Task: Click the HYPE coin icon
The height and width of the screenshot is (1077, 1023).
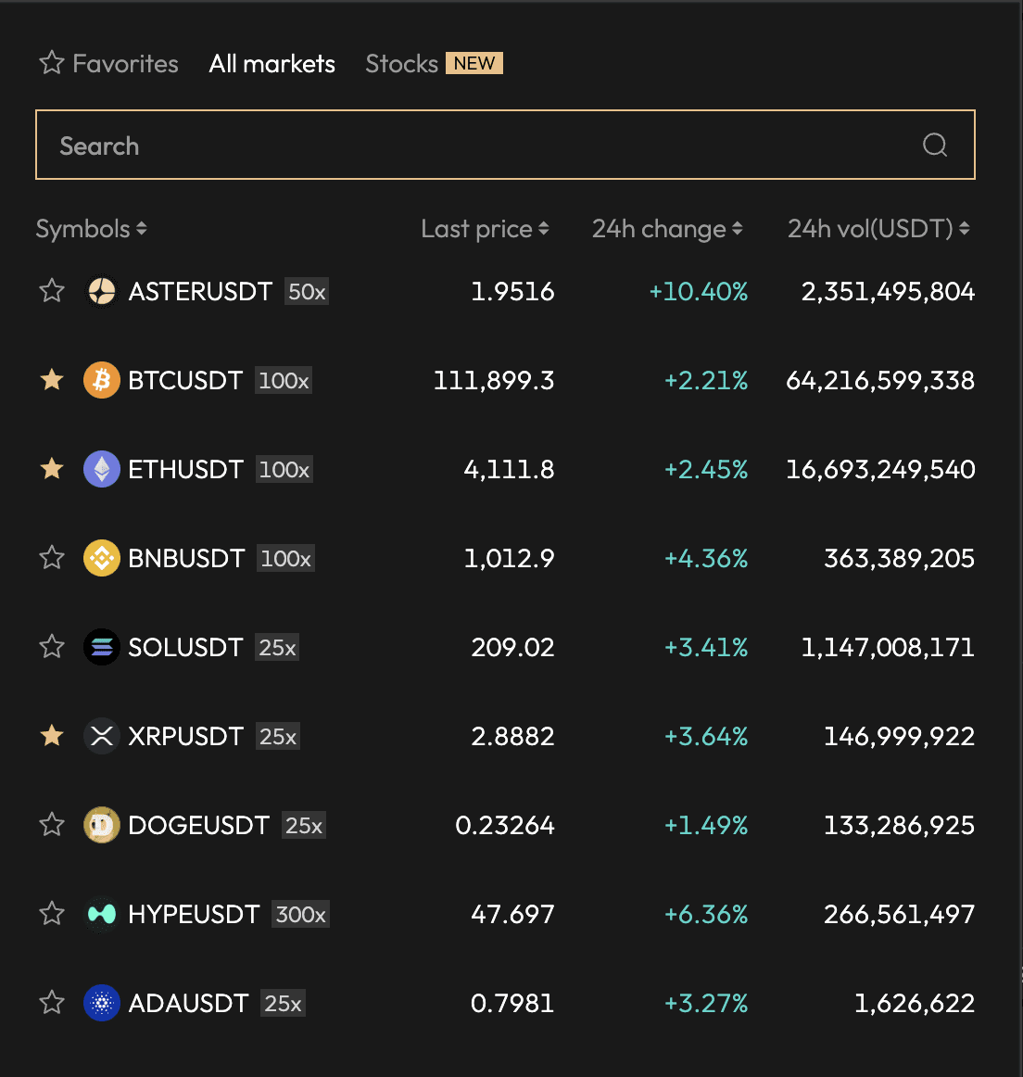Action: pos(102,914)
